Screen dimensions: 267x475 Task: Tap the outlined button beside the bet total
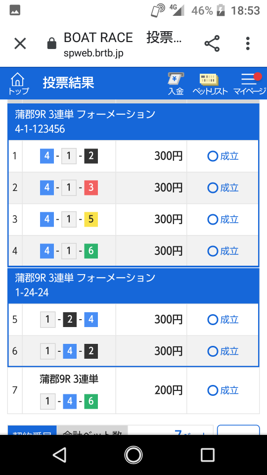[x=238, y=430]
